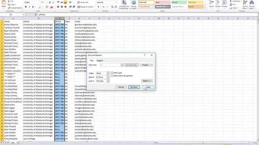Screen dimensions: 259x145
Task: Click Align Text Left icon
Action: pos(58,7)
